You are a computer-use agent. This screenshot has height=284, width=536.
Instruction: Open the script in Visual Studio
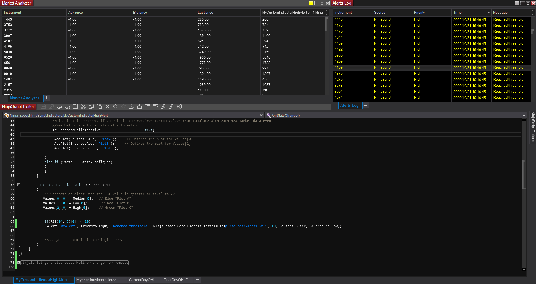click(x=180, y=106)
